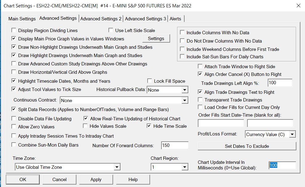Enable Apply Intraday Session Times To Intraday Chart
This screenshot has width=305, height=187.
[14, 136]
